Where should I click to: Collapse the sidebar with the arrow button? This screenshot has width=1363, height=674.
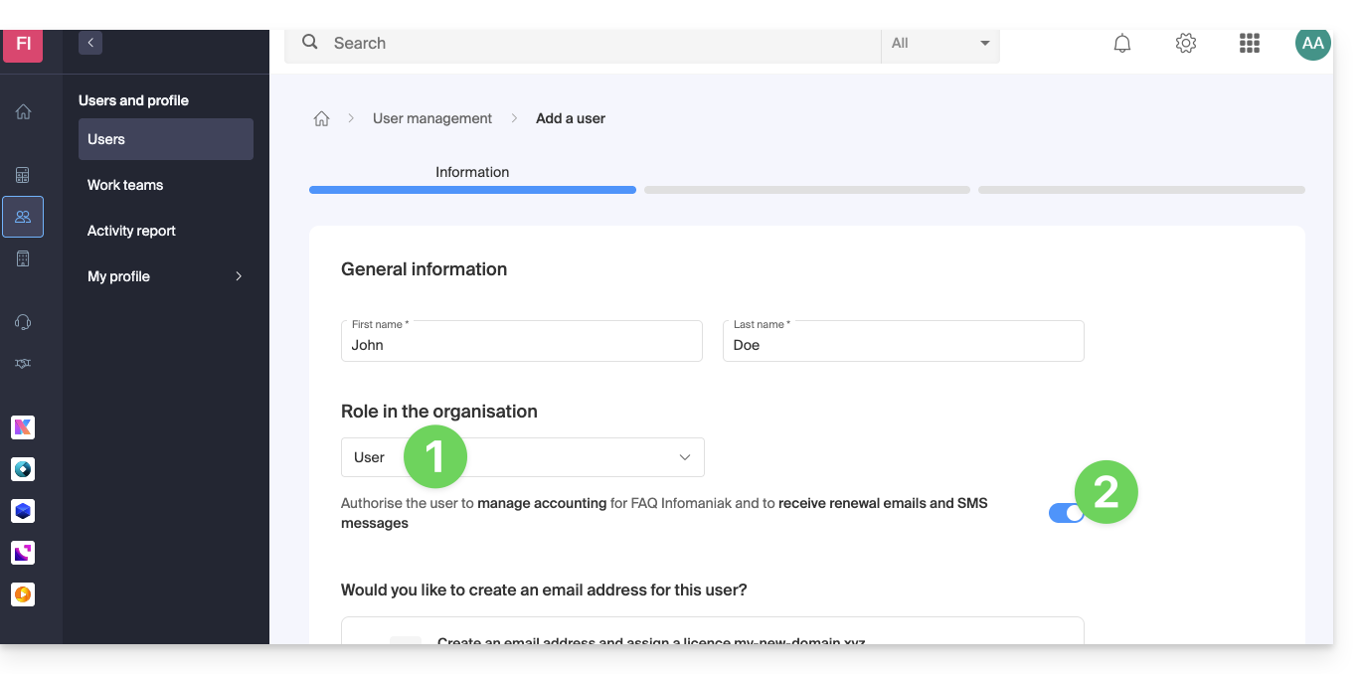[x=90, y=43]
